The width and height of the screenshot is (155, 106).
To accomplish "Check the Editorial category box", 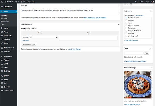I will [126, 20].
